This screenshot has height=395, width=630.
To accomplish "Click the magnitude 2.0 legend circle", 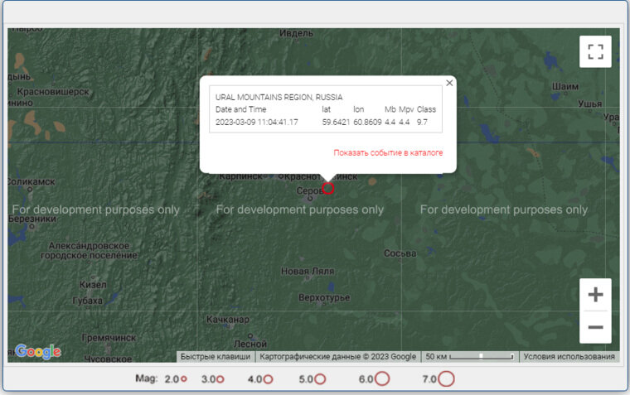I will (x=184, y=378).
